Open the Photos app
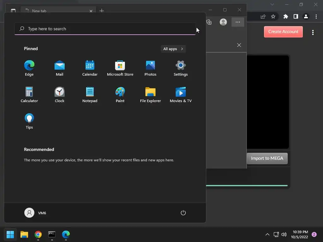The width and height of the screenshot is (323, 242). pos(150,68)
